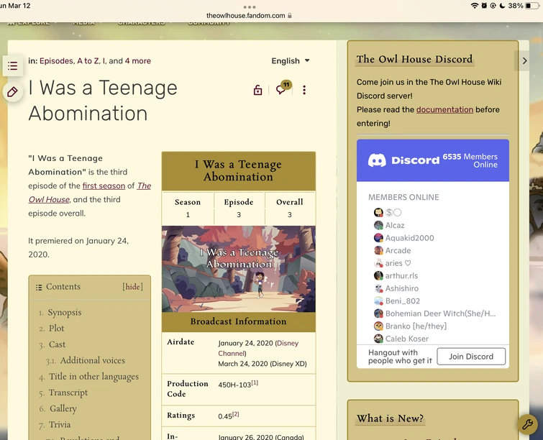Jump to Gallery section in Contents
Image resolution: width=543 pixels, height=440 pixels.
pyautogui.click(x=63, y=409)
